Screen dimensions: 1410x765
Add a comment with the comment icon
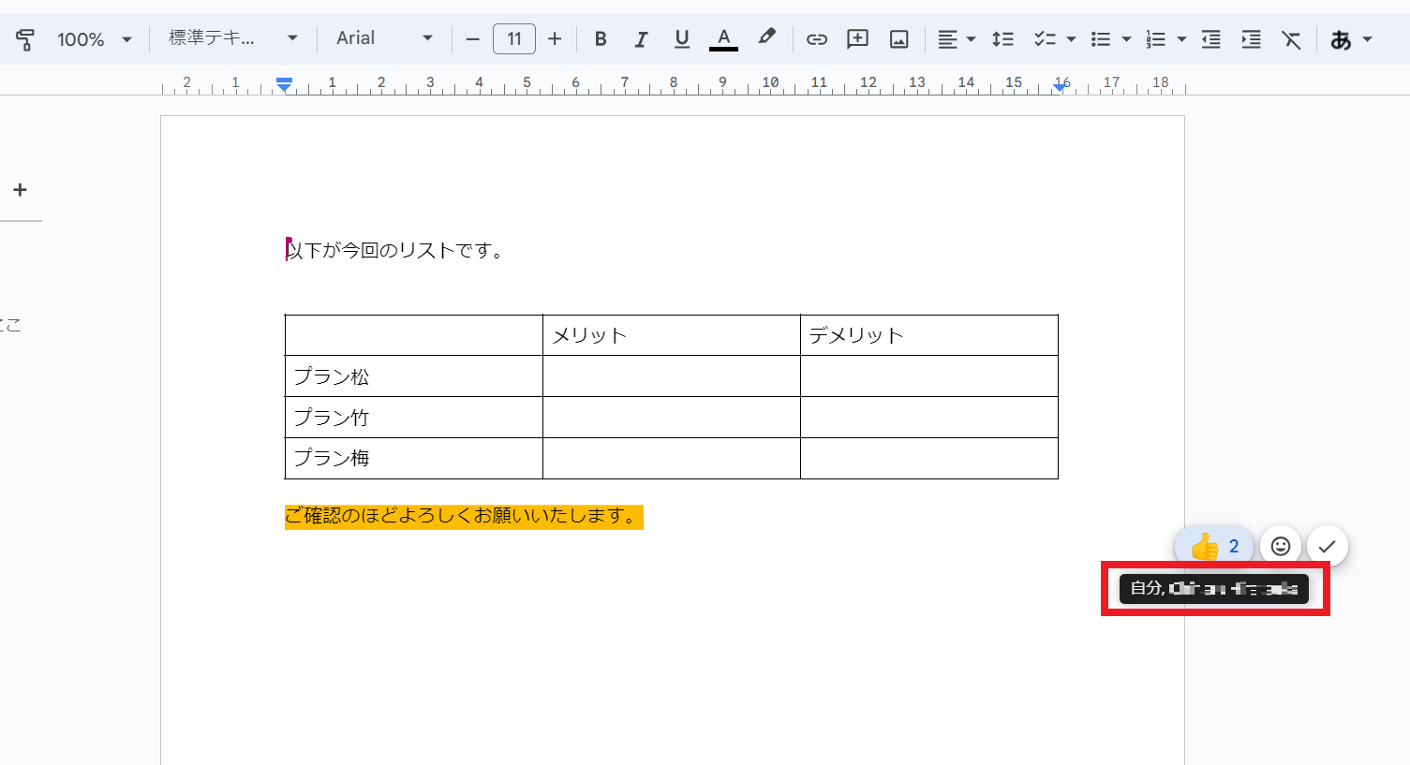(x=857, y=39)
